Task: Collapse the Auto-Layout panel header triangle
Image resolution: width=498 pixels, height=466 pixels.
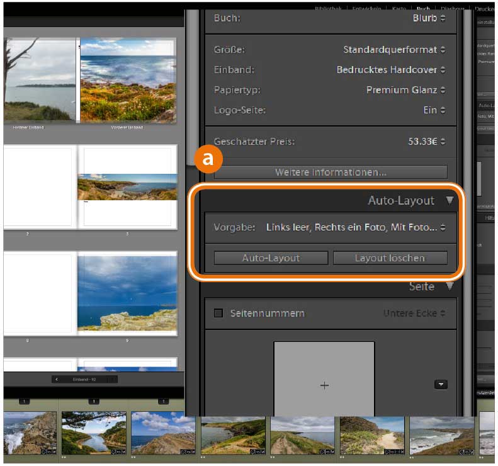Action: coord(450,200)
